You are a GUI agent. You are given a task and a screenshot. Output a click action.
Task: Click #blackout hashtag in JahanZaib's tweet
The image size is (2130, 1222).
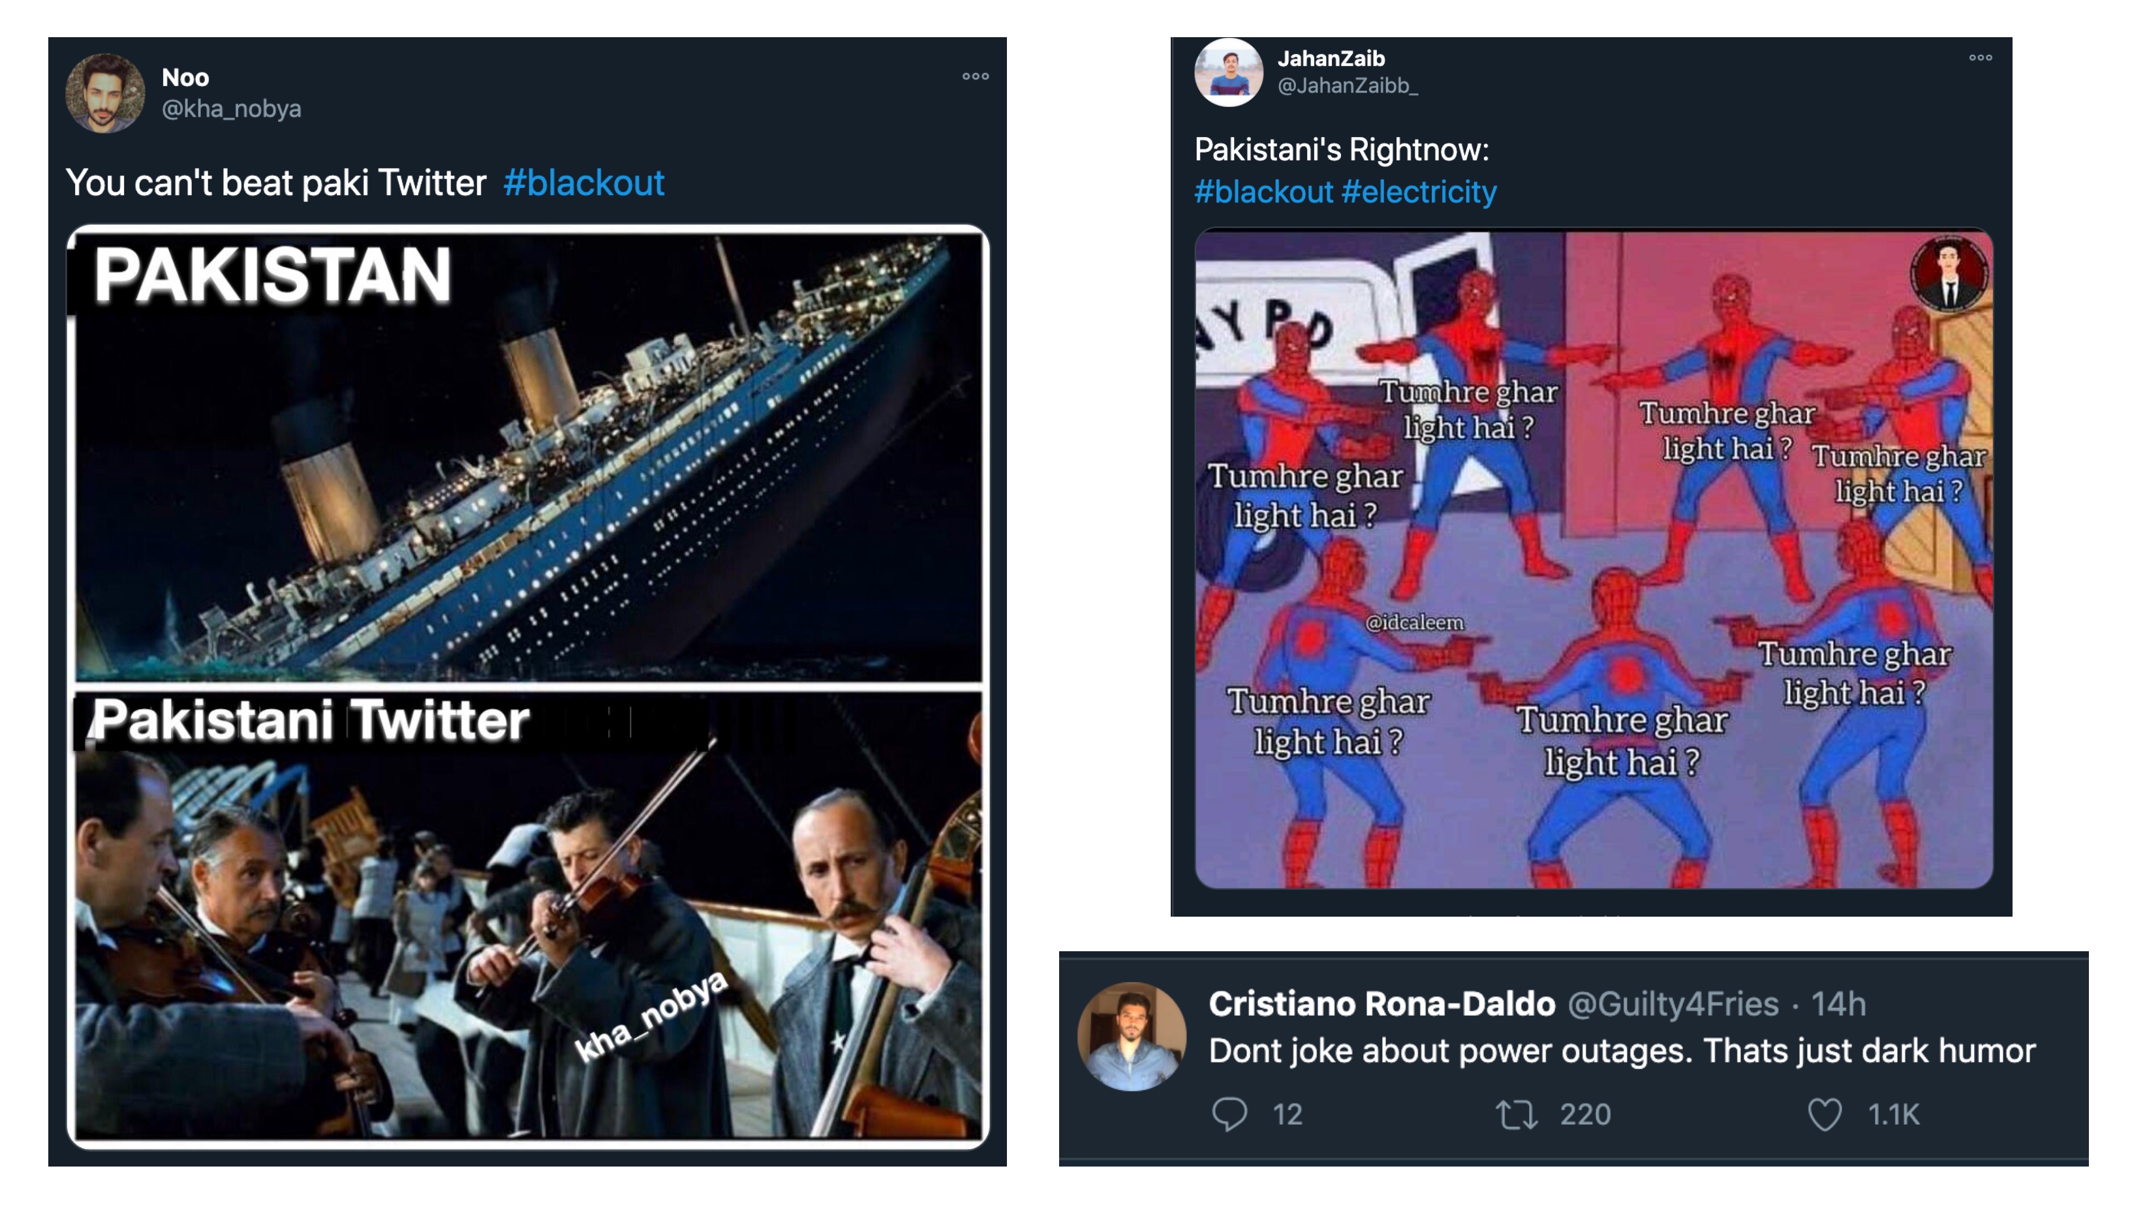[x=1263, y=192]
